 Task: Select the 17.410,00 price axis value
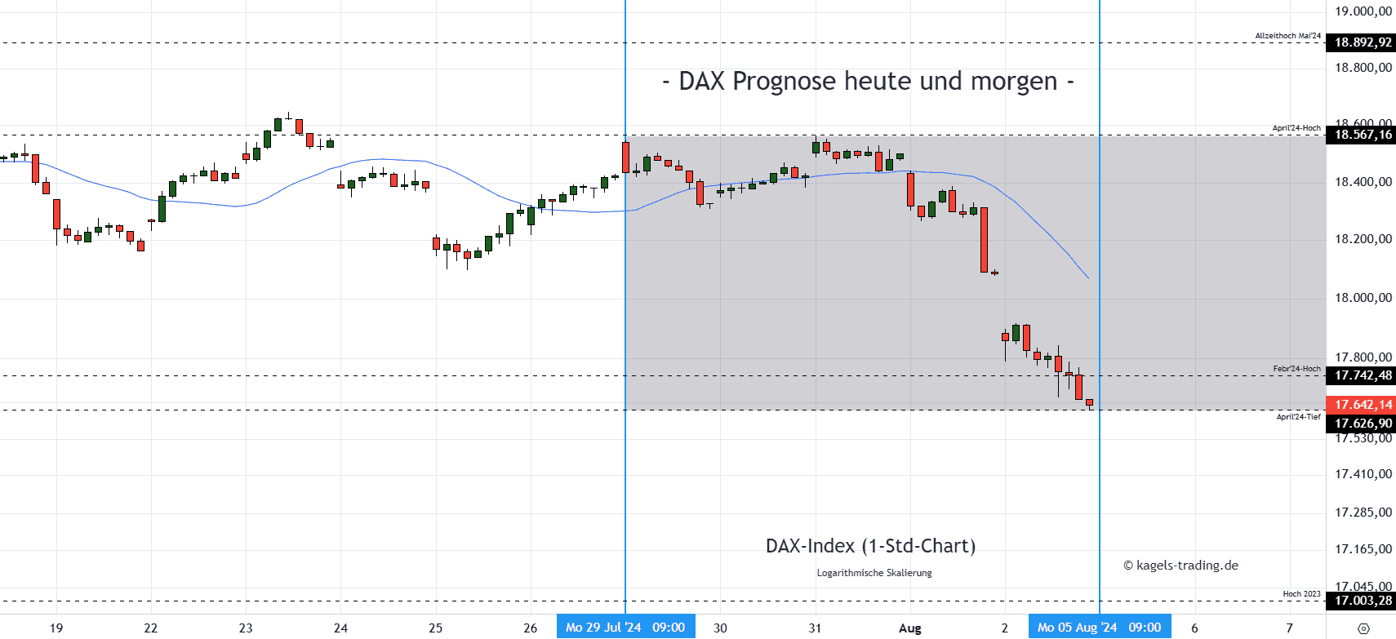1363,474
